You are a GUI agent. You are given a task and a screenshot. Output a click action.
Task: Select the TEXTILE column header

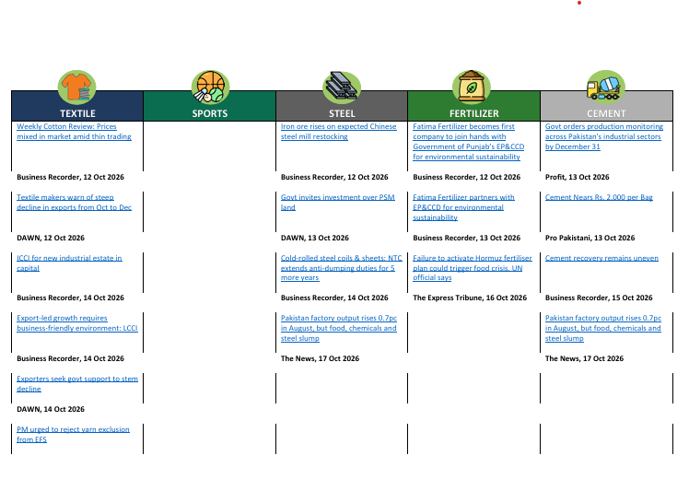[x=77, y=106]
